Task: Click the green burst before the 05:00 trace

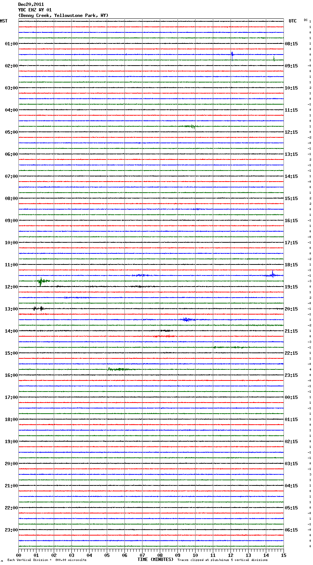Action: pos(190,126)
